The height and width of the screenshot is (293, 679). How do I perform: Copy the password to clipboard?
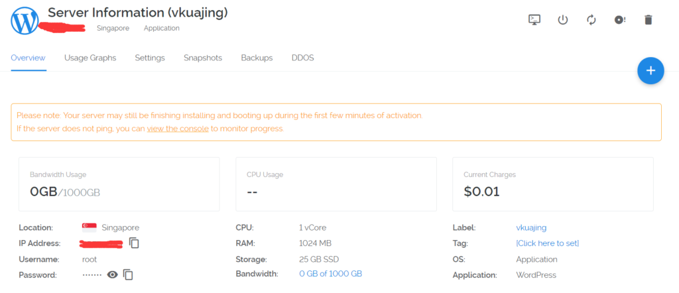129,274
